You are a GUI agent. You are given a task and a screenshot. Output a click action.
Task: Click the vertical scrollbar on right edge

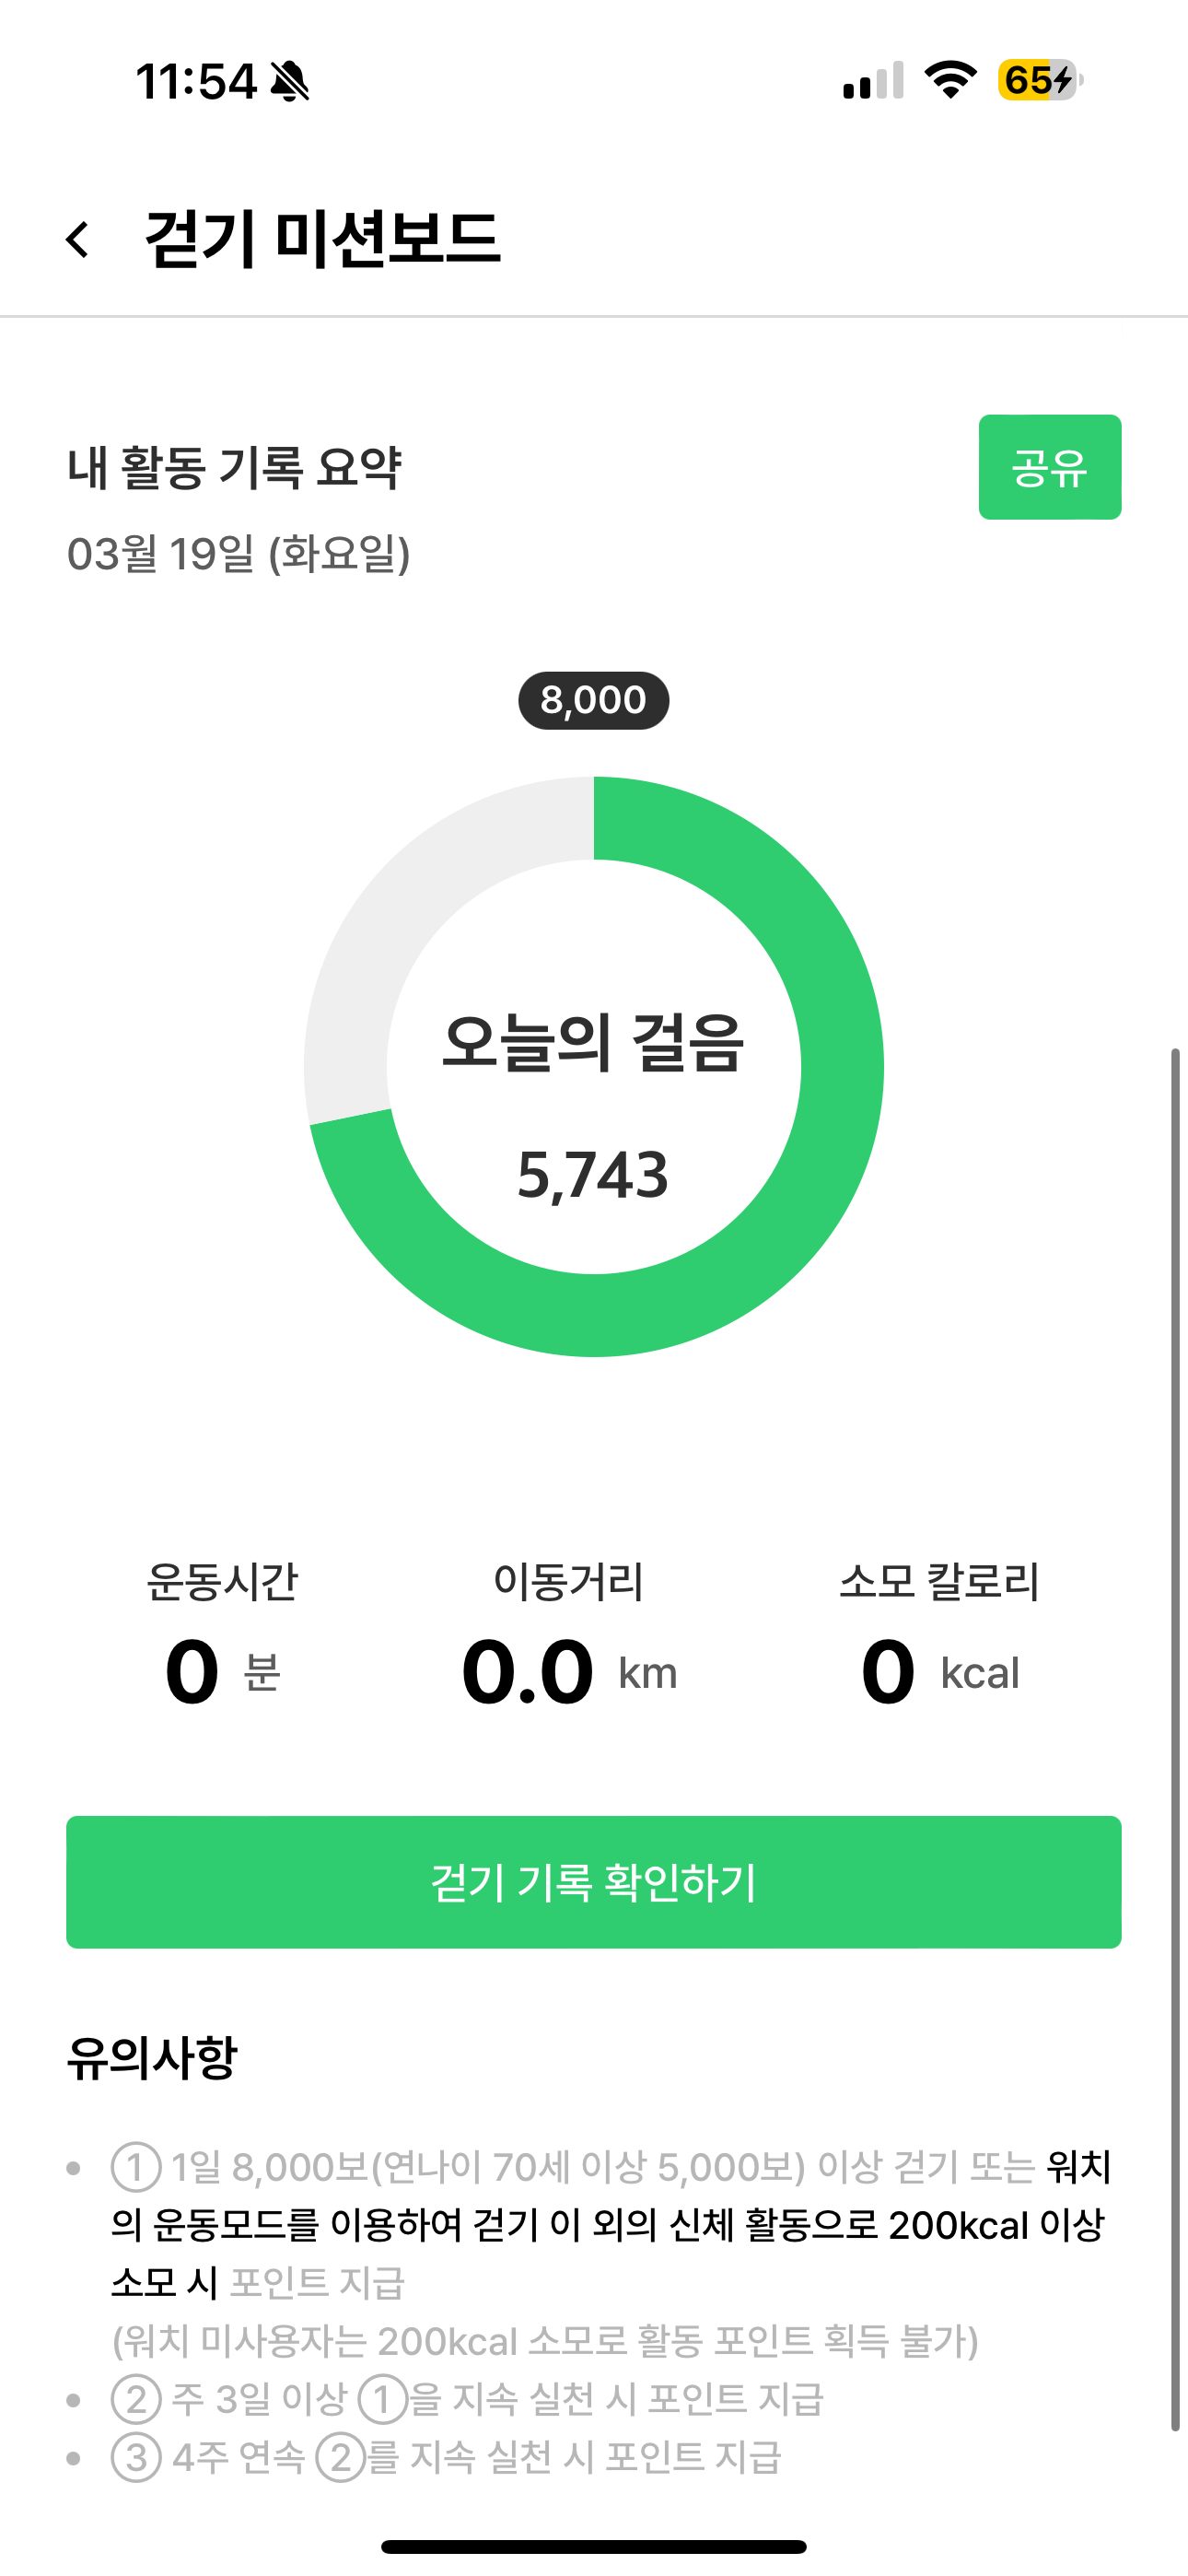1175,1740
